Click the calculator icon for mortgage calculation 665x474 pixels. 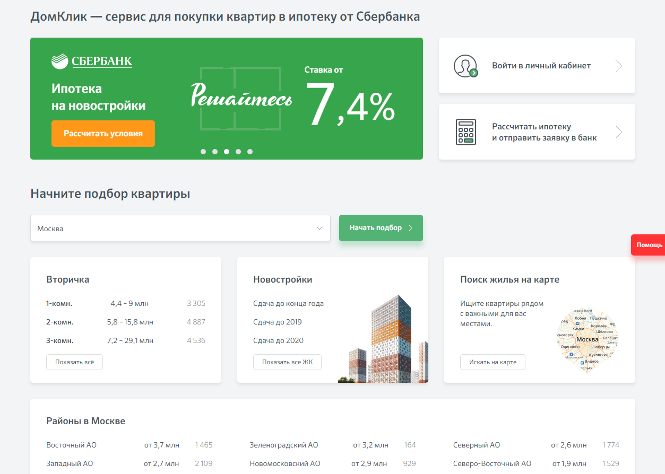click(x=465, y=132)
